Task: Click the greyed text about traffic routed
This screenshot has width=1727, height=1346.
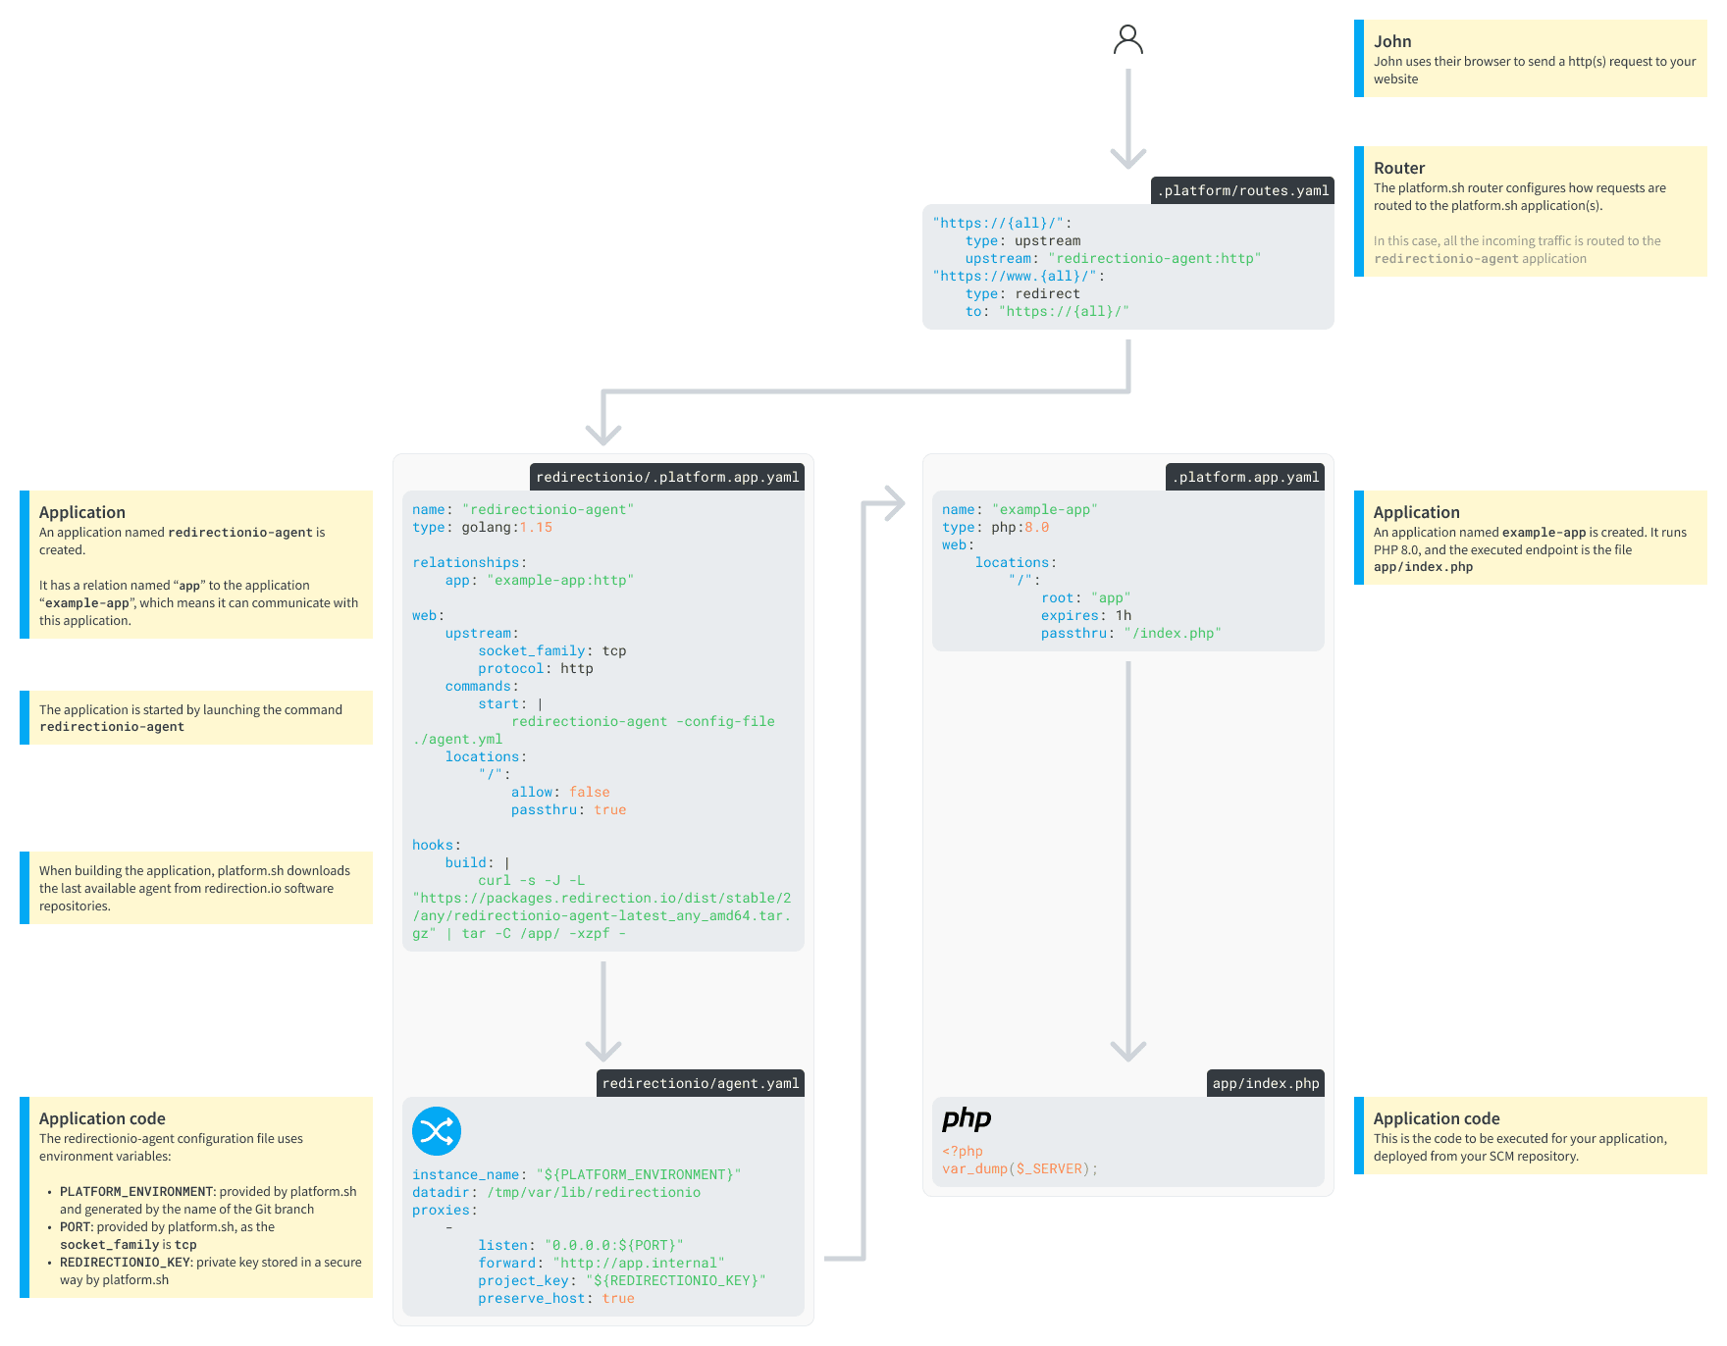Action: point(1517,249)
